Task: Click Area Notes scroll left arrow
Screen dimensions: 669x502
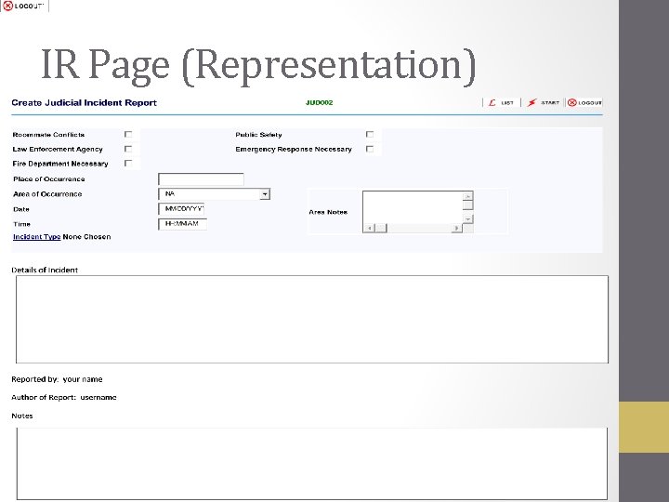Action: click(369, 229)
